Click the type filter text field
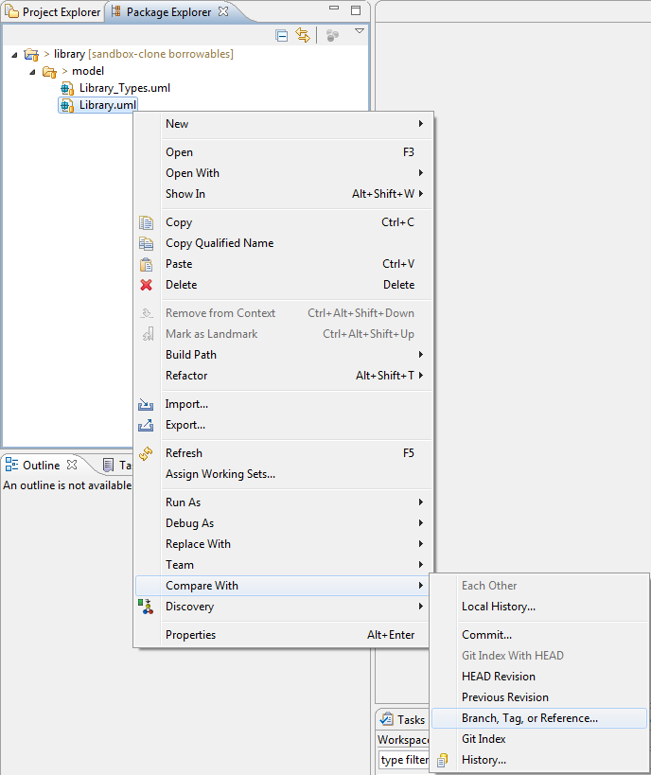651x775 pixels. (403, 760)
